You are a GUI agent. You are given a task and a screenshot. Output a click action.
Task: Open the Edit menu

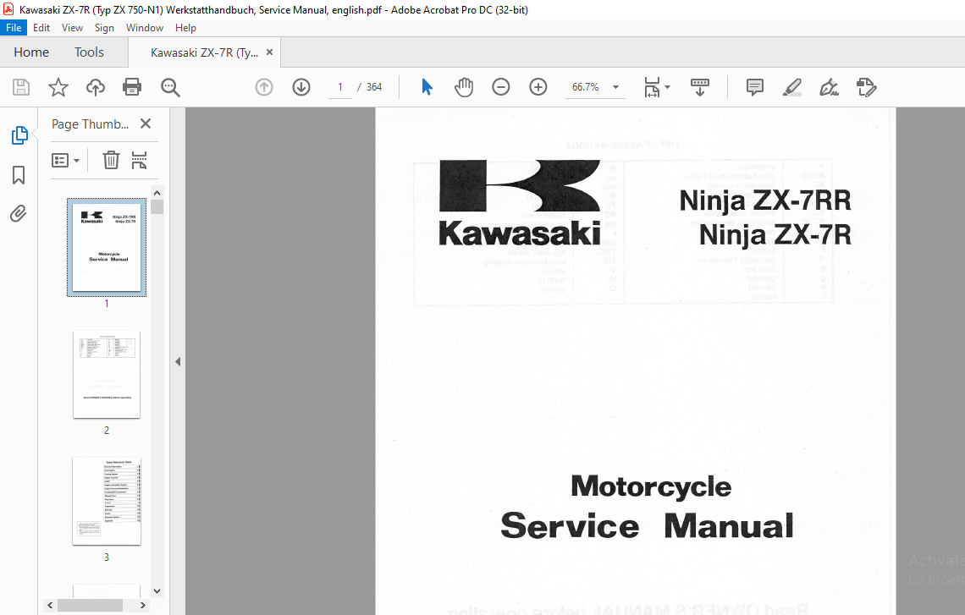pyautogui.click(x=41, y=28)
